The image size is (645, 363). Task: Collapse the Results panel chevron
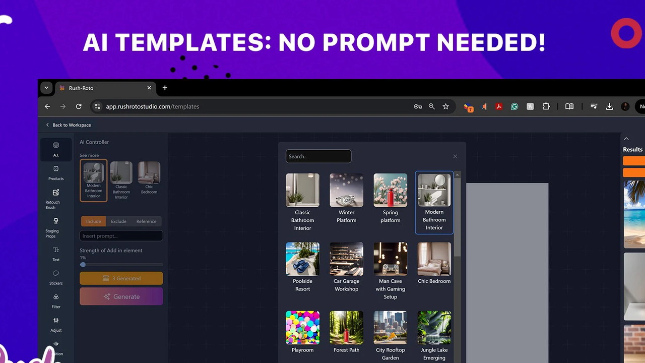point(626,139)
